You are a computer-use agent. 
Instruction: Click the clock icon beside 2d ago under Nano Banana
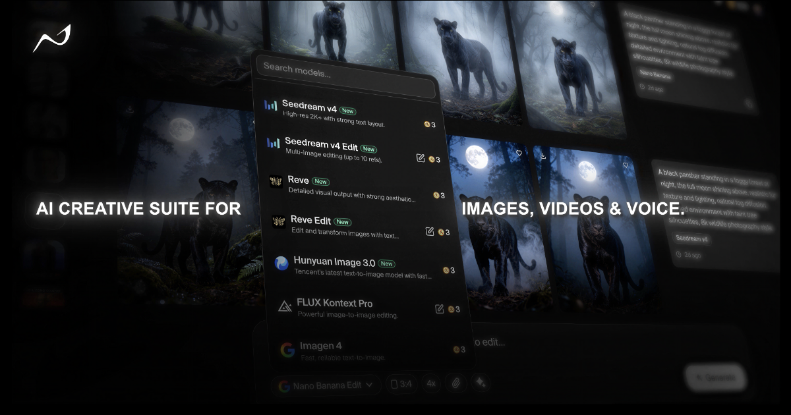(x=643, y=88)
